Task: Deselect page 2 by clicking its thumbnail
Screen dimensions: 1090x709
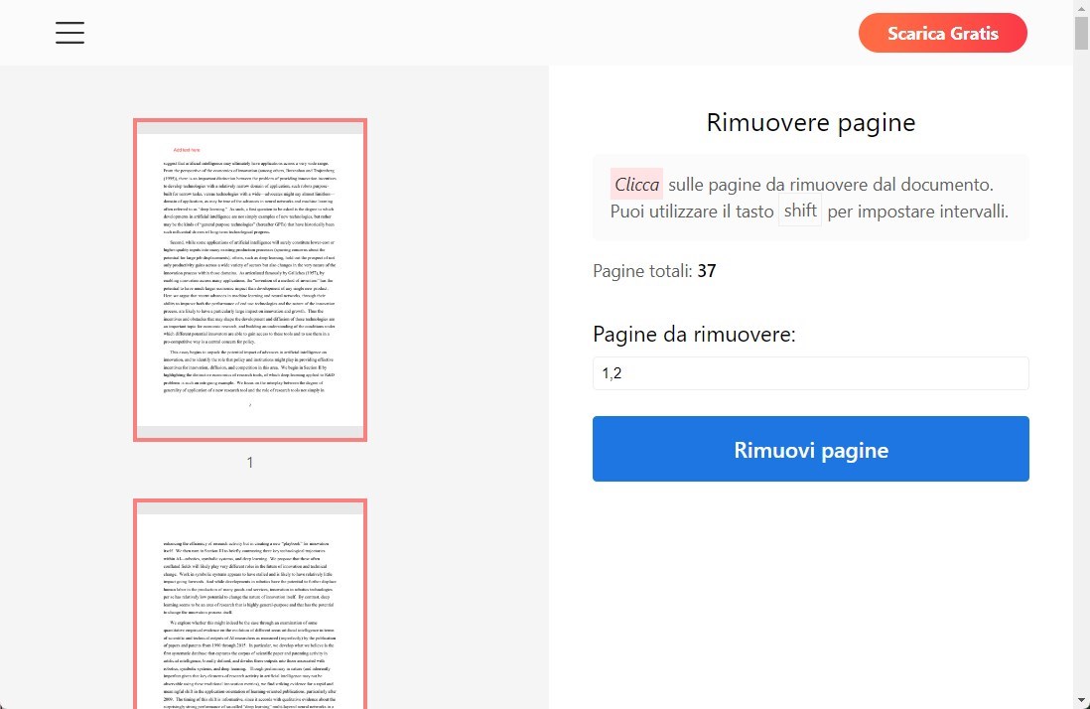Action: tap(249, 606)
